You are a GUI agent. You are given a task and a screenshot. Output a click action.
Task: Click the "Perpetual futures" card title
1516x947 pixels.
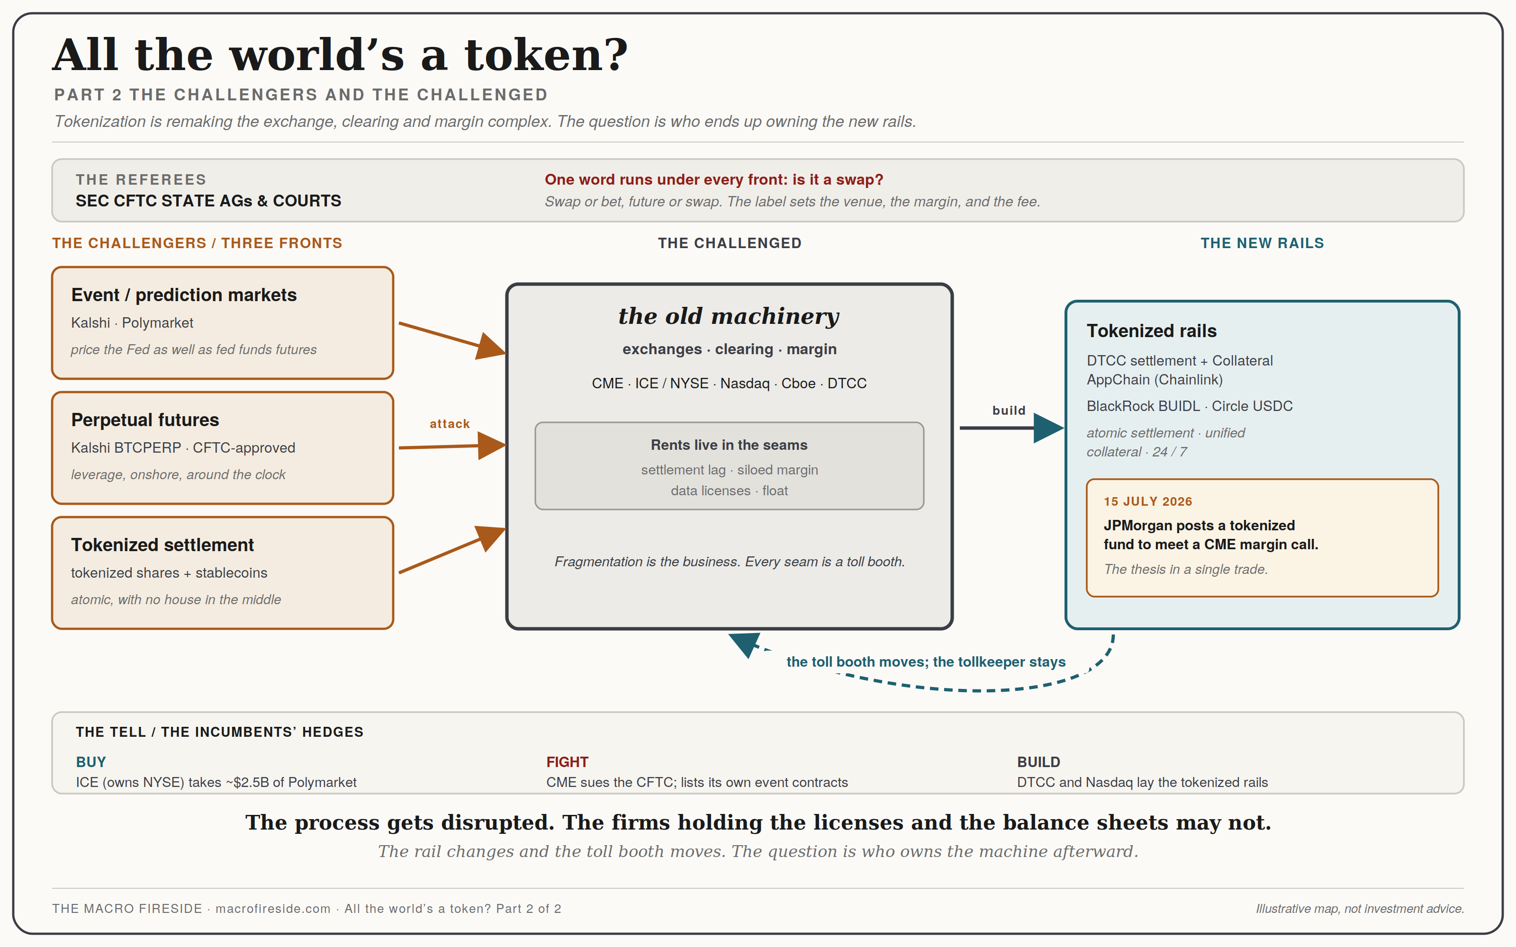click(x=145, y=420)
